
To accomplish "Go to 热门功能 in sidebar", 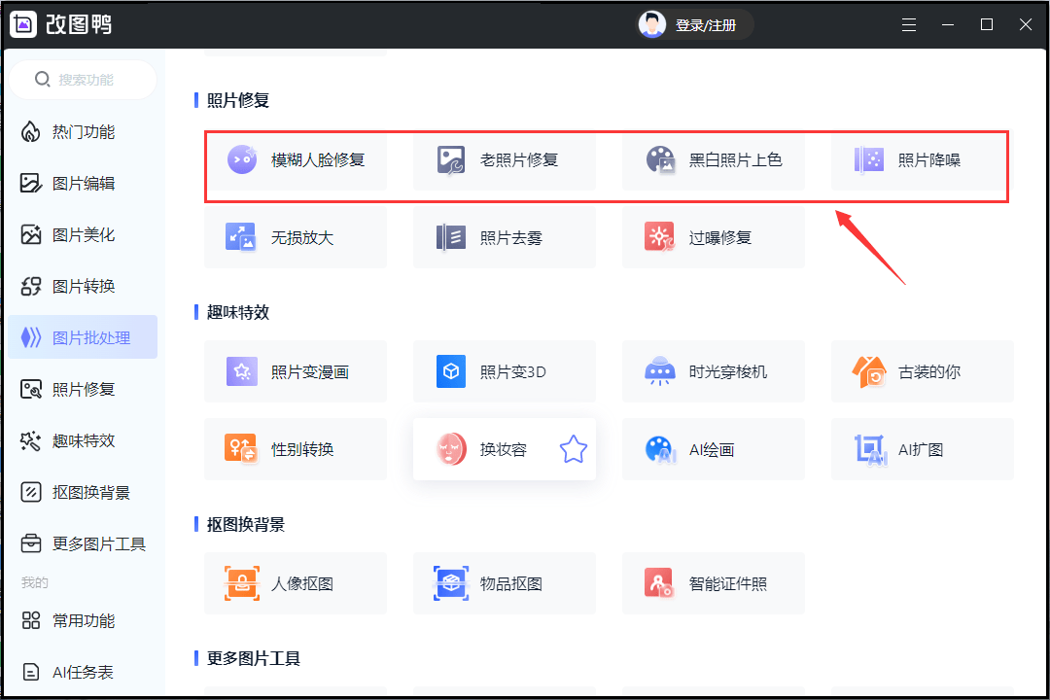I will [83, 132].
